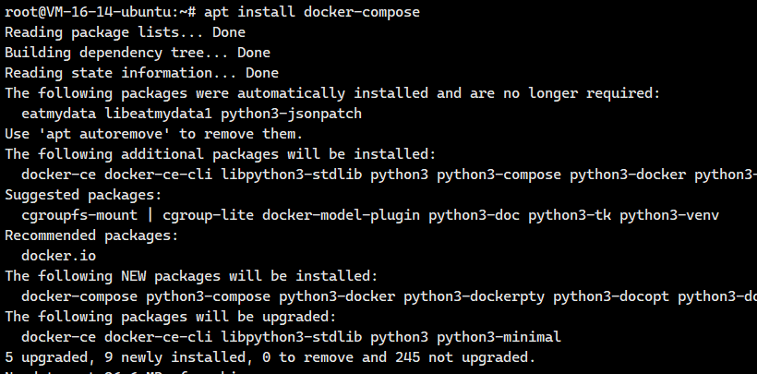The image size is (757, 374).
Task: Click python3-compose in additional packages line
Action: [x=499, y=175]
